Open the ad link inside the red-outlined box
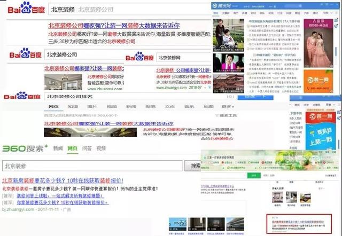 (298, 222)
